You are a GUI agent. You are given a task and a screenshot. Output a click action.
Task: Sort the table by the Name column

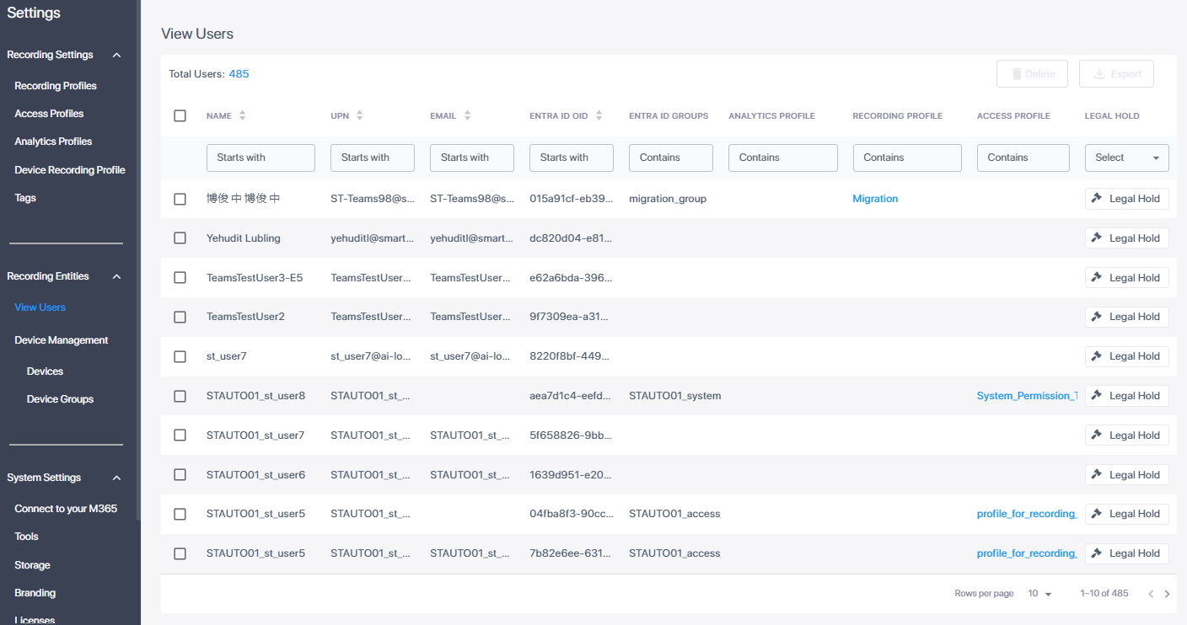(242, 115)
